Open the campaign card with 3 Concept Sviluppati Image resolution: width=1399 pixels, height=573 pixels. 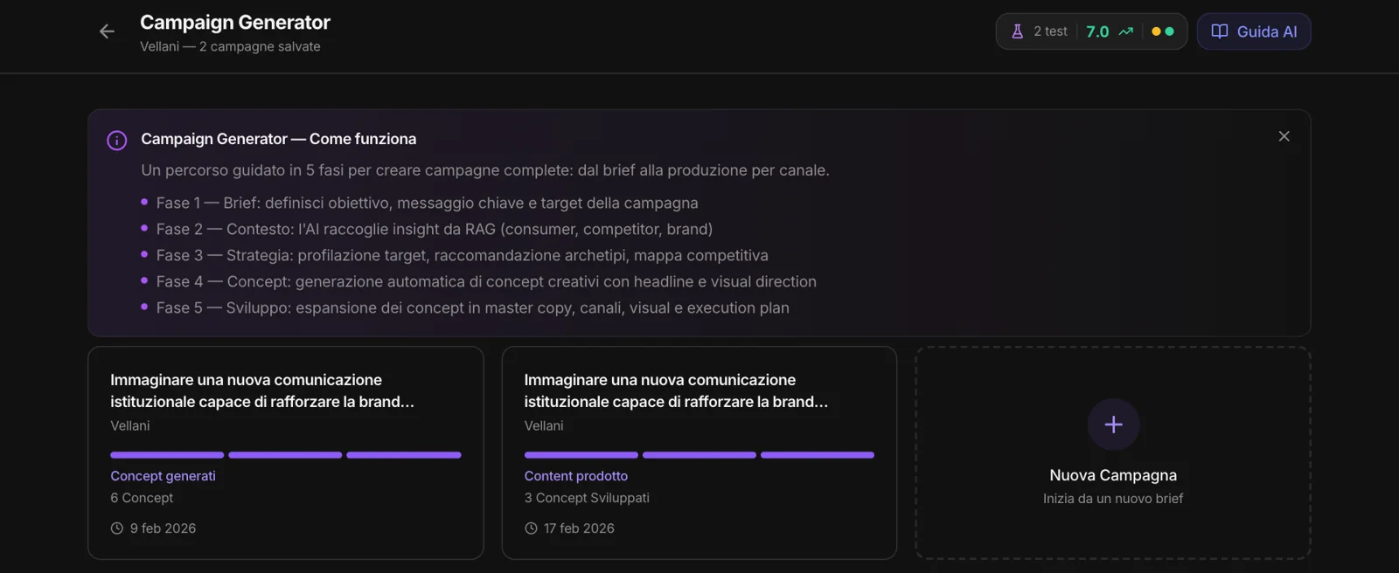coord(699,452)
